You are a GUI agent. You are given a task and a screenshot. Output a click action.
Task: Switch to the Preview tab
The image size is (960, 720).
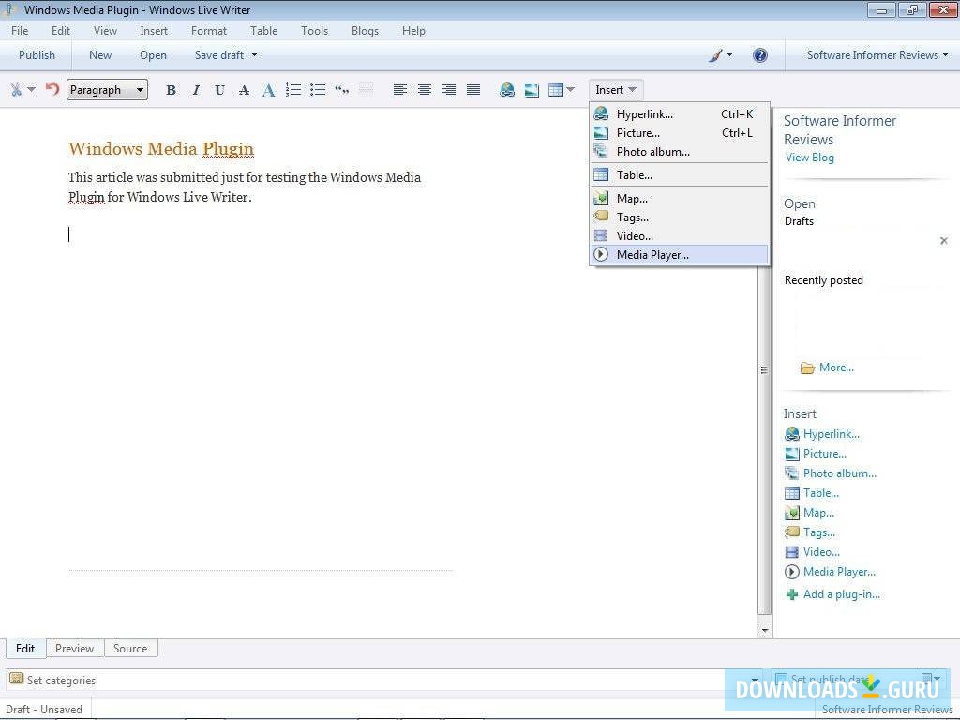pos(74,649)
